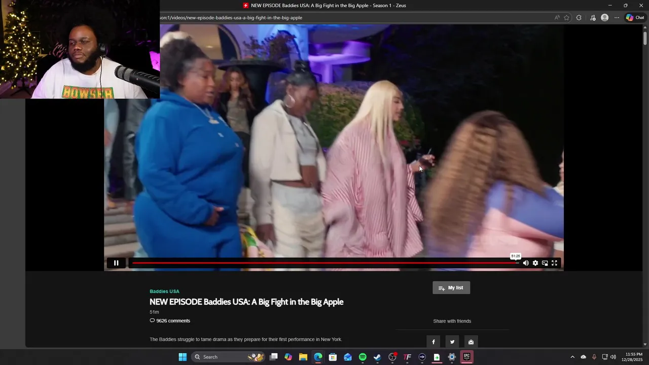Mute the video volume
Screen dimensions: 649x365
click(x=526, y=263)
